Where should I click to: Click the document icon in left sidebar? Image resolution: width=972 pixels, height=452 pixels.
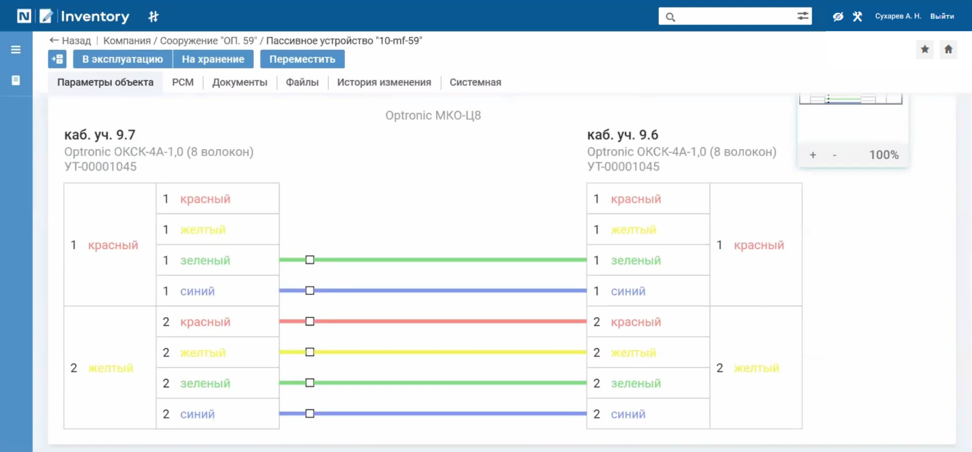16,80
